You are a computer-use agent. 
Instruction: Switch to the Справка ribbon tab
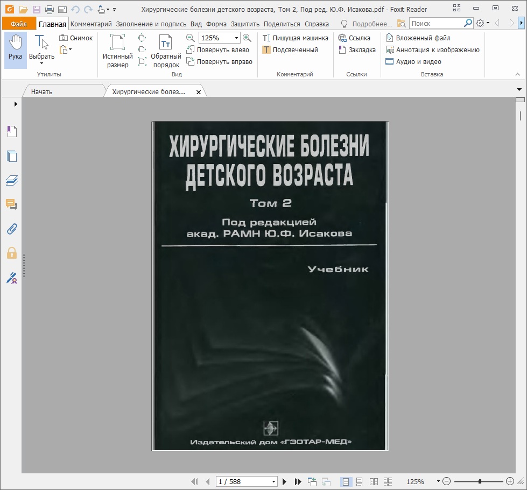(x=317, y=24)
